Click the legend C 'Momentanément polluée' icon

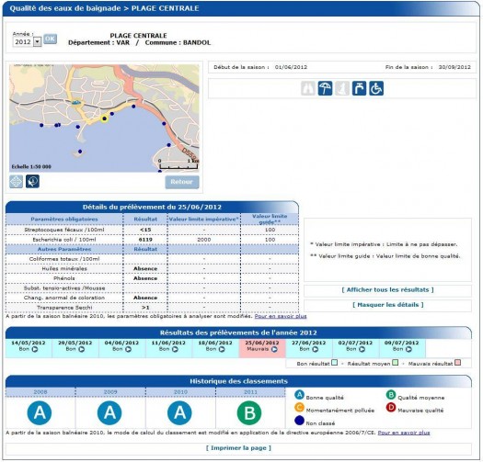pos(299,407)
